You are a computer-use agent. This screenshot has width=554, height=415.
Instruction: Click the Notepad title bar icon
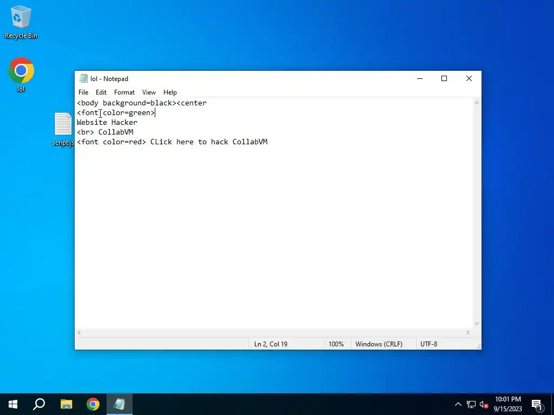pyautogui.click(x=83, y=78)
